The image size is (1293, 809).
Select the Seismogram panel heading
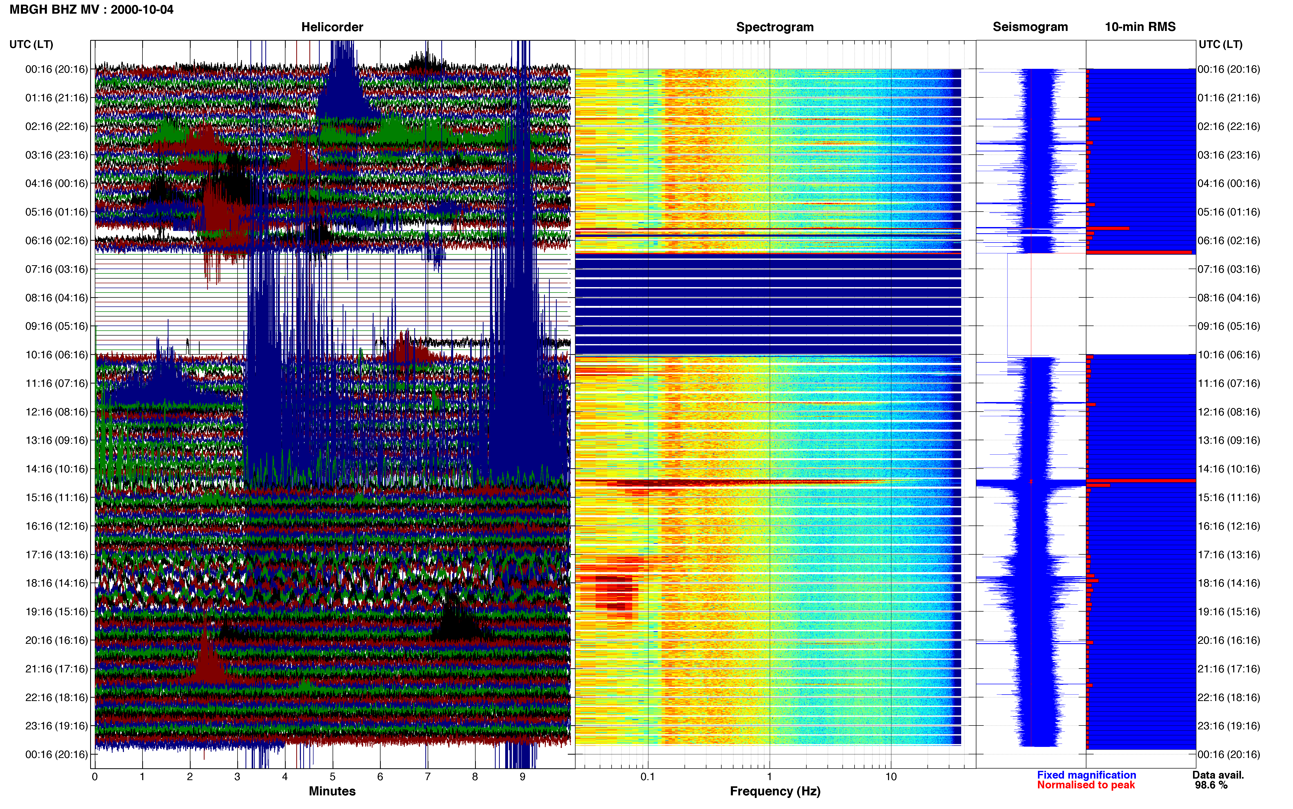(x=1030, y=27)
